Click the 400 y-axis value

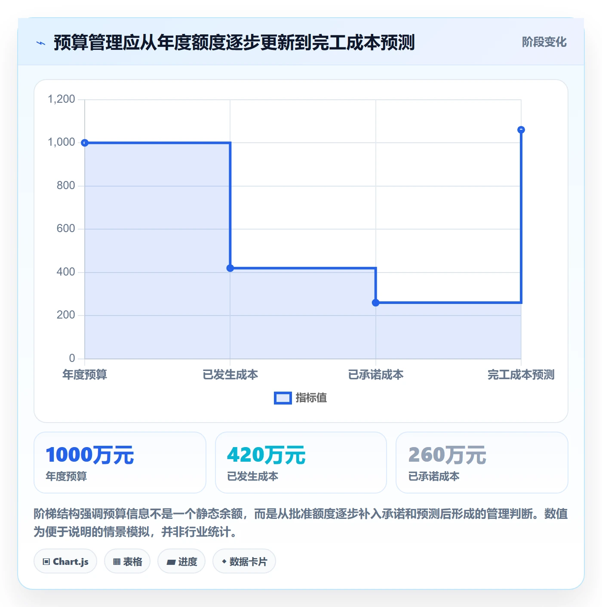[66, 272]
